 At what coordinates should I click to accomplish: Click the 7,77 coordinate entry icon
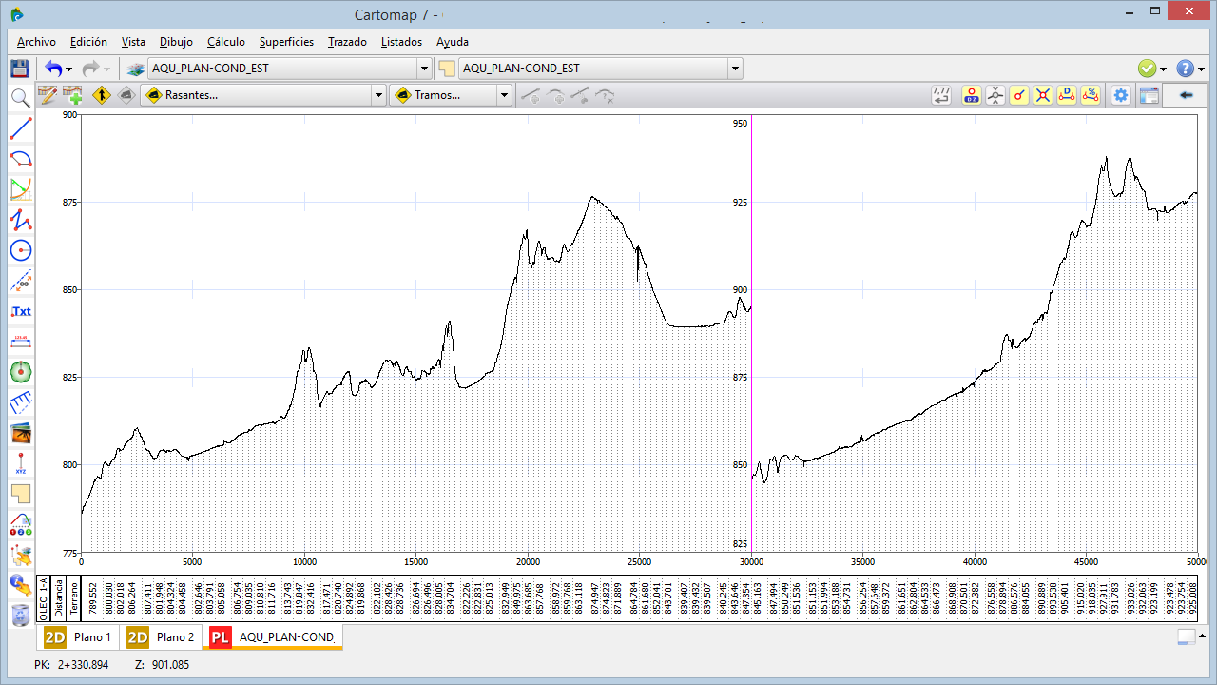point(940,95)
